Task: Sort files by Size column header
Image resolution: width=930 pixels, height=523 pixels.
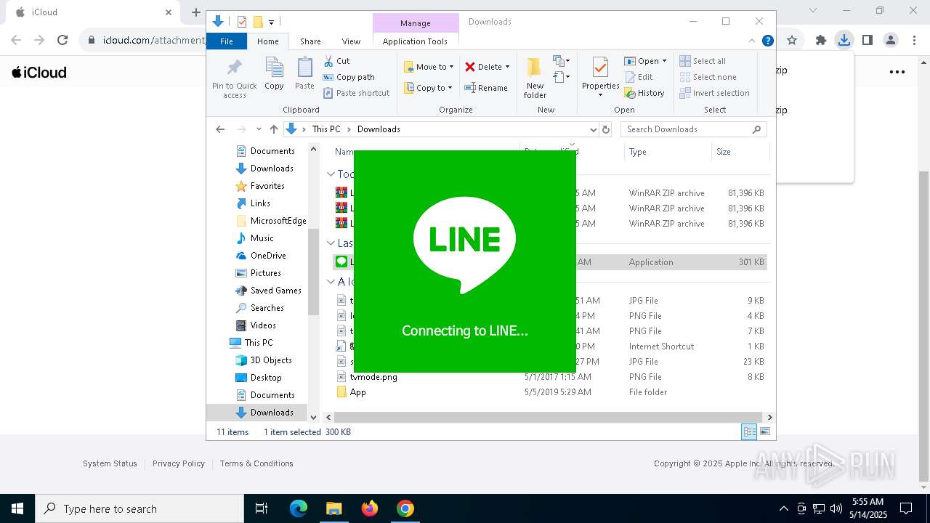Action: [x=739, y=152]
